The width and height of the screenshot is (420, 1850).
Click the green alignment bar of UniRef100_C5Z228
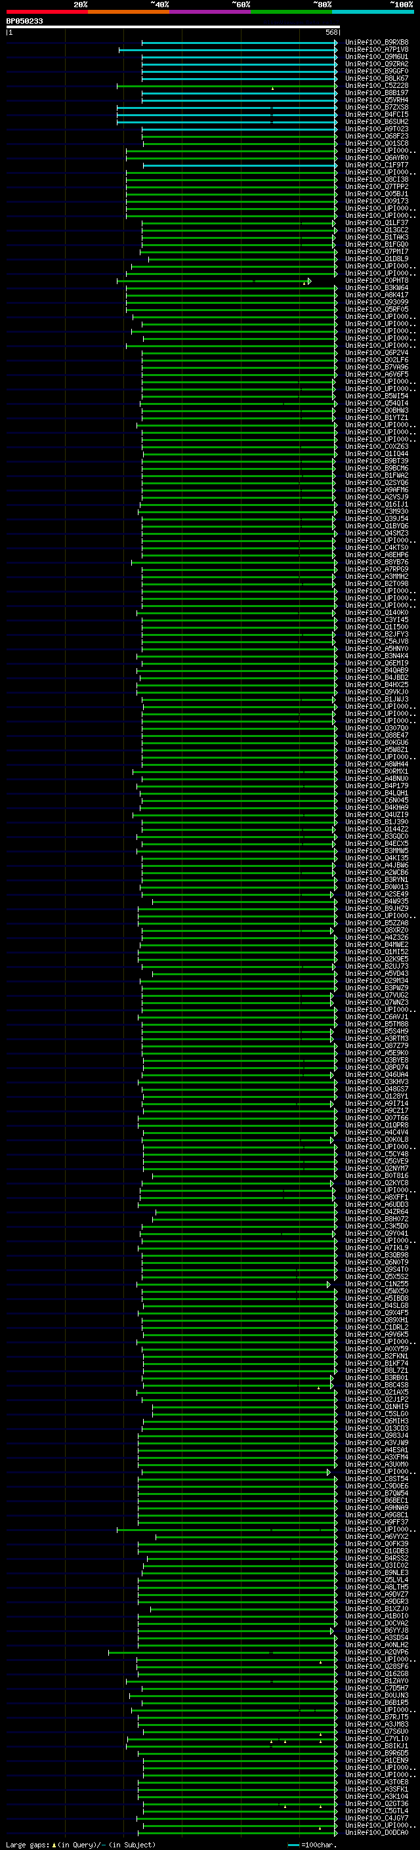point(227,85)
